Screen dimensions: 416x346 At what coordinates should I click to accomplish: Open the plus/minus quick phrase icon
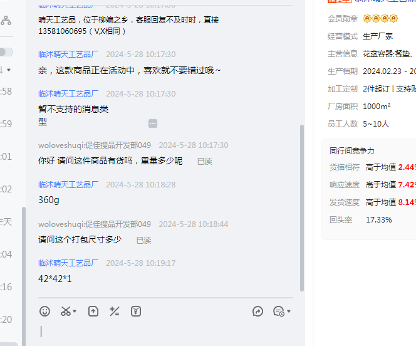pos(115,312)
